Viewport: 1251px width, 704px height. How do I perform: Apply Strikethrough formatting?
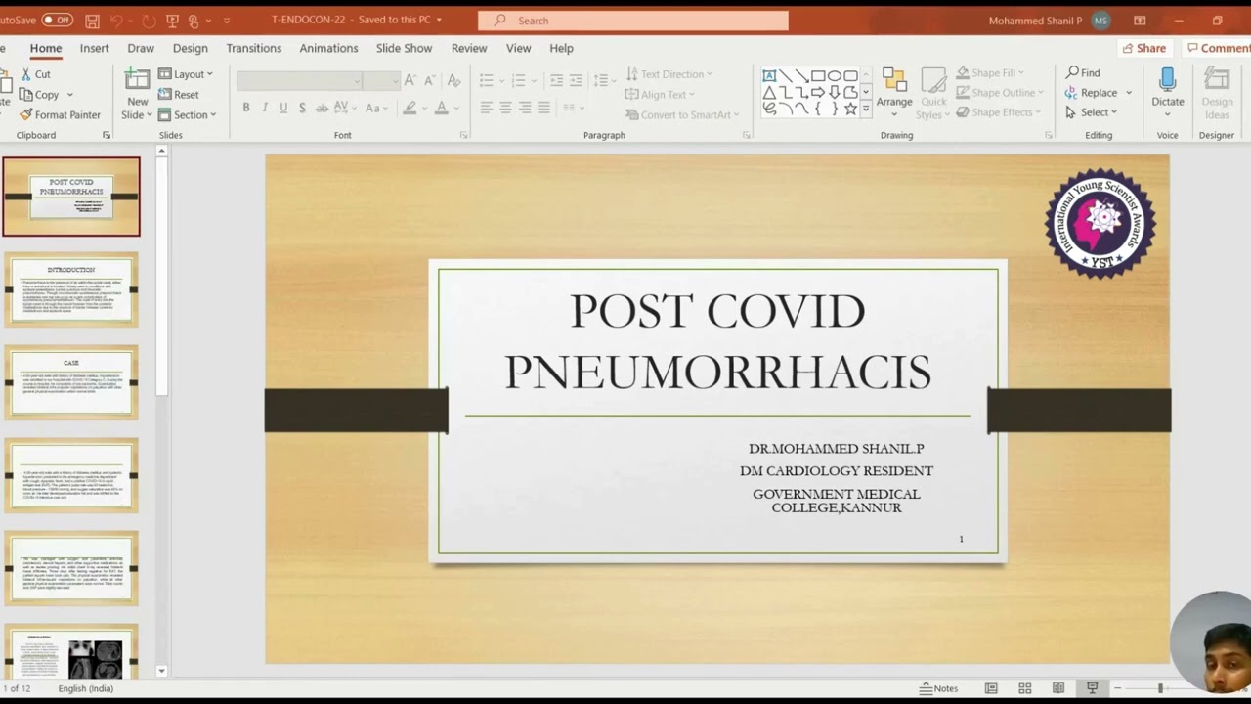tap(322, 108)
